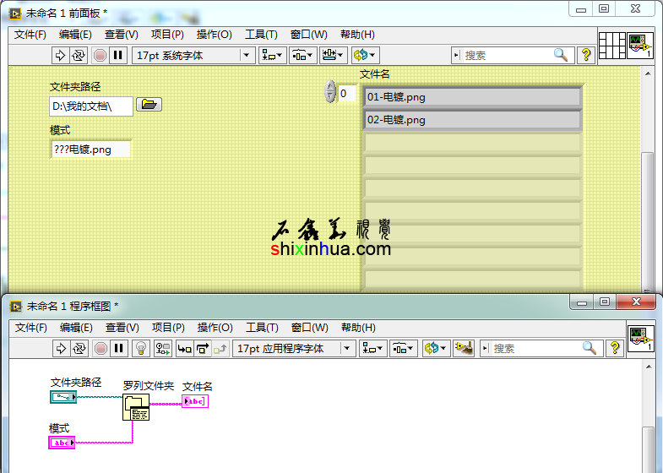
Task: Toggle Retain Wire Values button
Action: (x=163, y=348)
